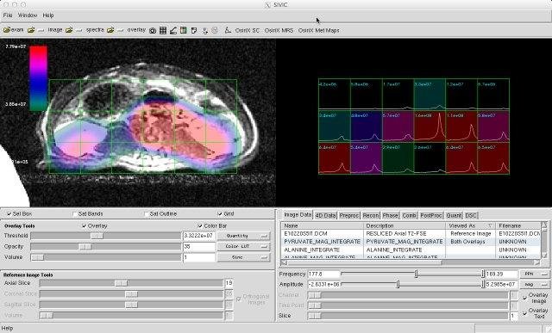
Task: Click the save icon before overlay label
Action: coord(121,31)
